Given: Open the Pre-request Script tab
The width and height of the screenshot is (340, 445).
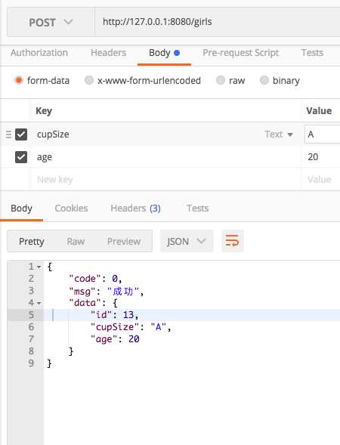Looking at the screenshot, I should 241,53.
